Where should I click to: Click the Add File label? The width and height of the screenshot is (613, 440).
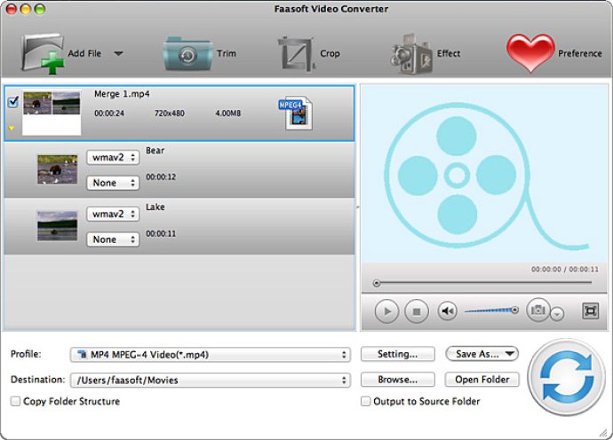click(84, 53)
